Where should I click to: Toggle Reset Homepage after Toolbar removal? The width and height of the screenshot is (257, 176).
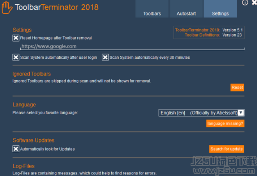click(x=16, y=38)
